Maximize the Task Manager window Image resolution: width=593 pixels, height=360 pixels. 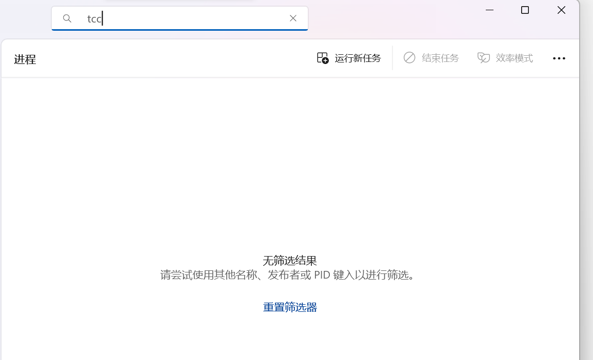(525, 10)
